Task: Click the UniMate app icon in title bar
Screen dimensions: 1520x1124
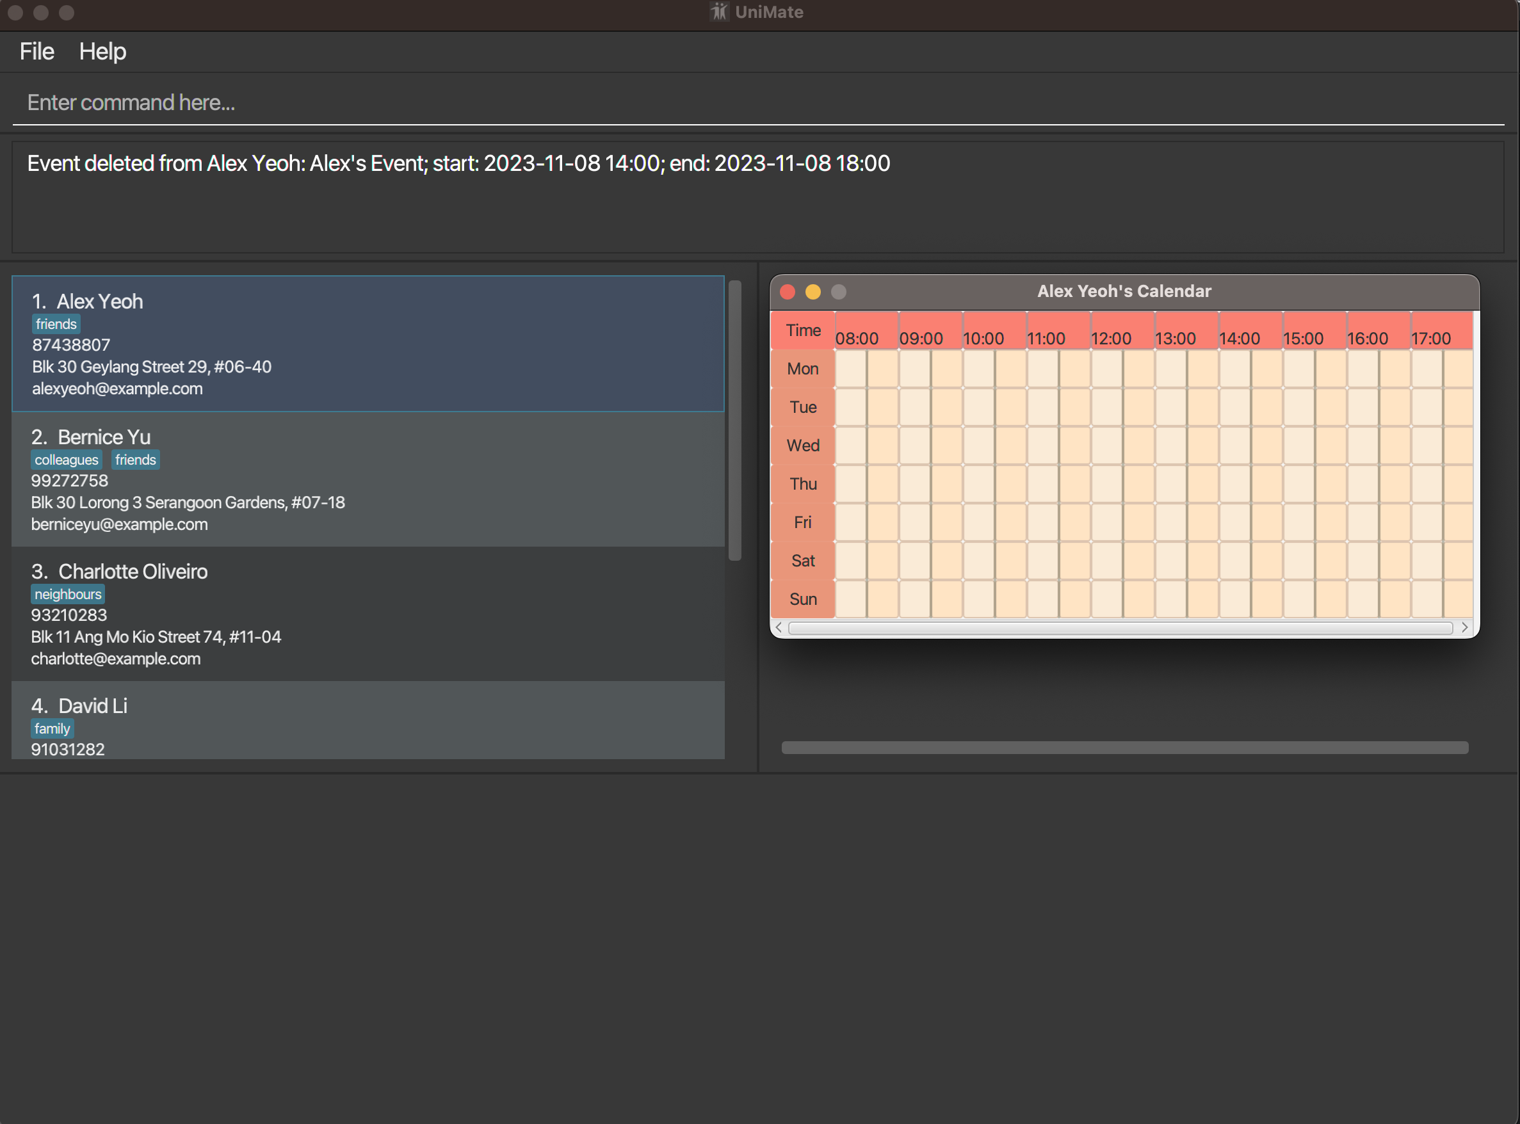Action: click(x=719, y=12)
